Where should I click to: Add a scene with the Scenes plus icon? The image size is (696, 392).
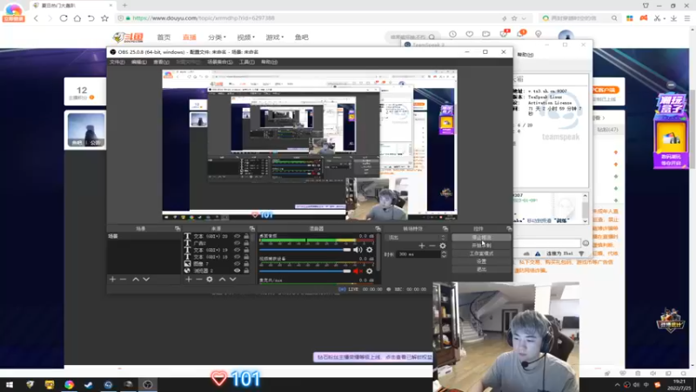pyautogui.click(x=112, y=279)
